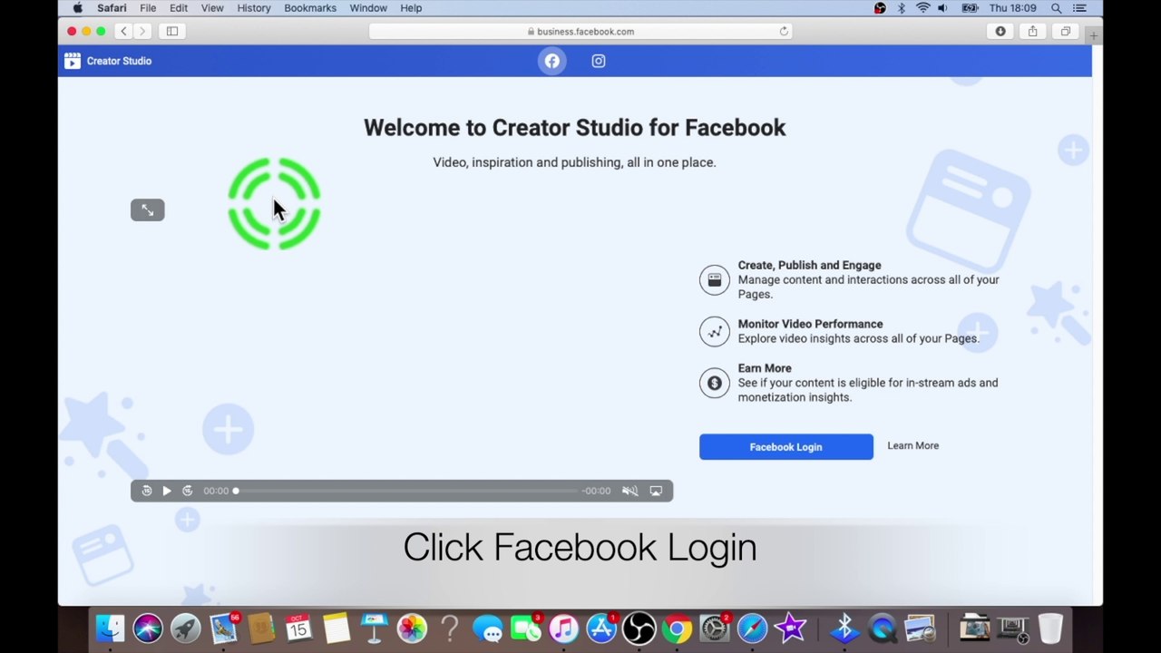Screen dimensions: 1161x653
Task: Open QuickTime Player from the Dock
Action: [882, 629]
